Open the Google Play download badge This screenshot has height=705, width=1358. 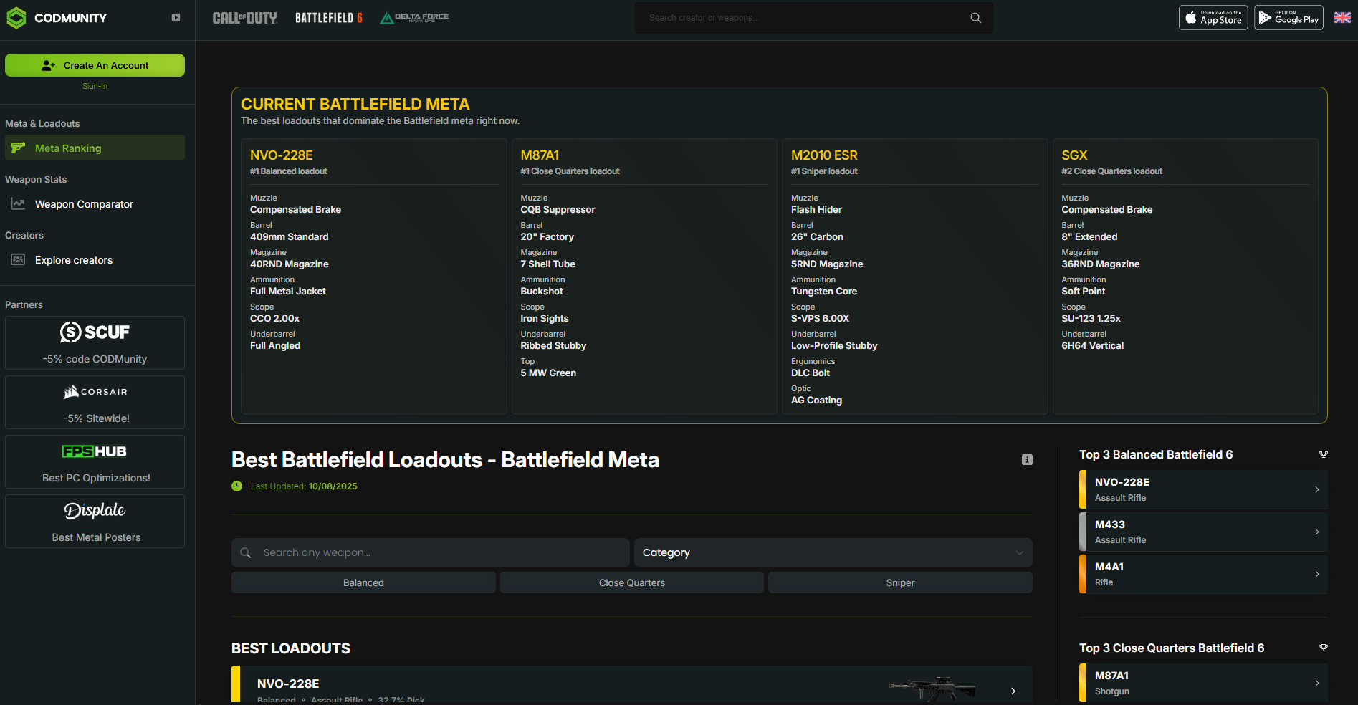pyautogui.click(x=1288, y=18)
